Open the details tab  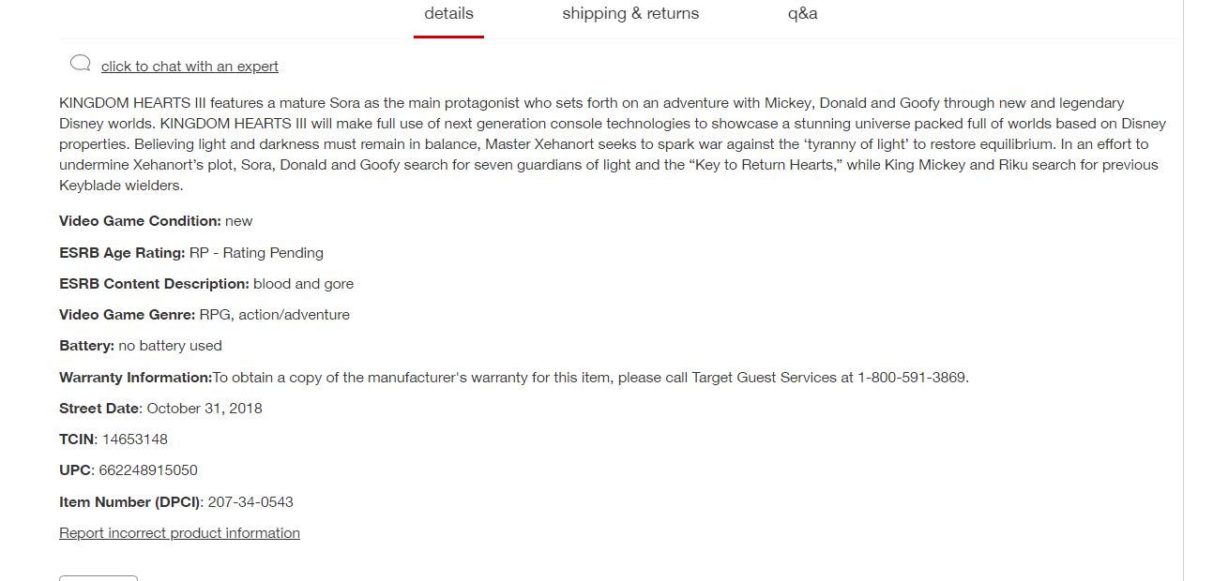[448, 14]
